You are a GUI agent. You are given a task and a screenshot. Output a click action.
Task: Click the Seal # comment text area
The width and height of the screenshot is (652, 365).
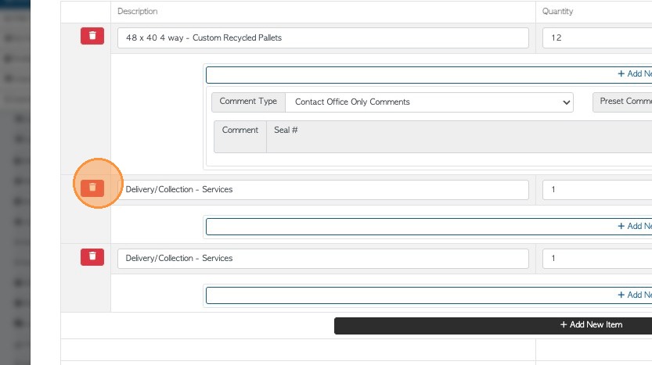click(x=459, y=136)
